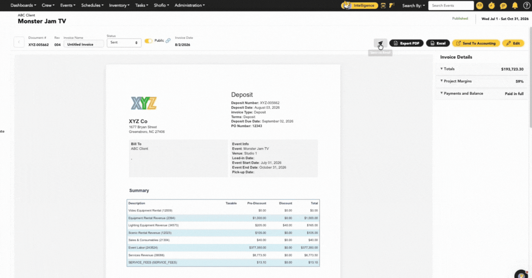Open the Schedules menu
The width and height of the screenshot is (532, 278).
tap(92, 5)
